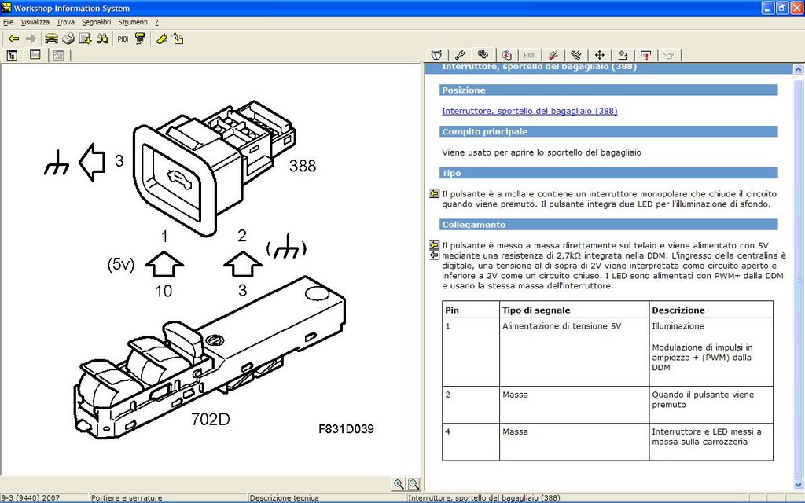Viewport: 805px width, 503px height.
Task: Click the first right-pane tab icon
Action: point(436,55)
